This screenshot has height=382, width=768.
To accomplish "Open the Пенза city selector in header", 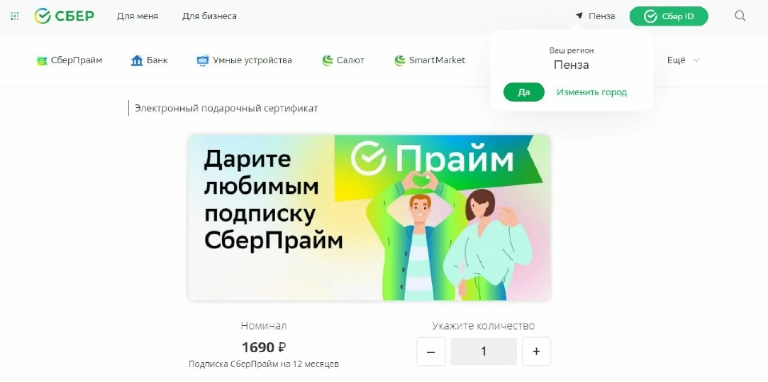I will [x=595, y=16].
